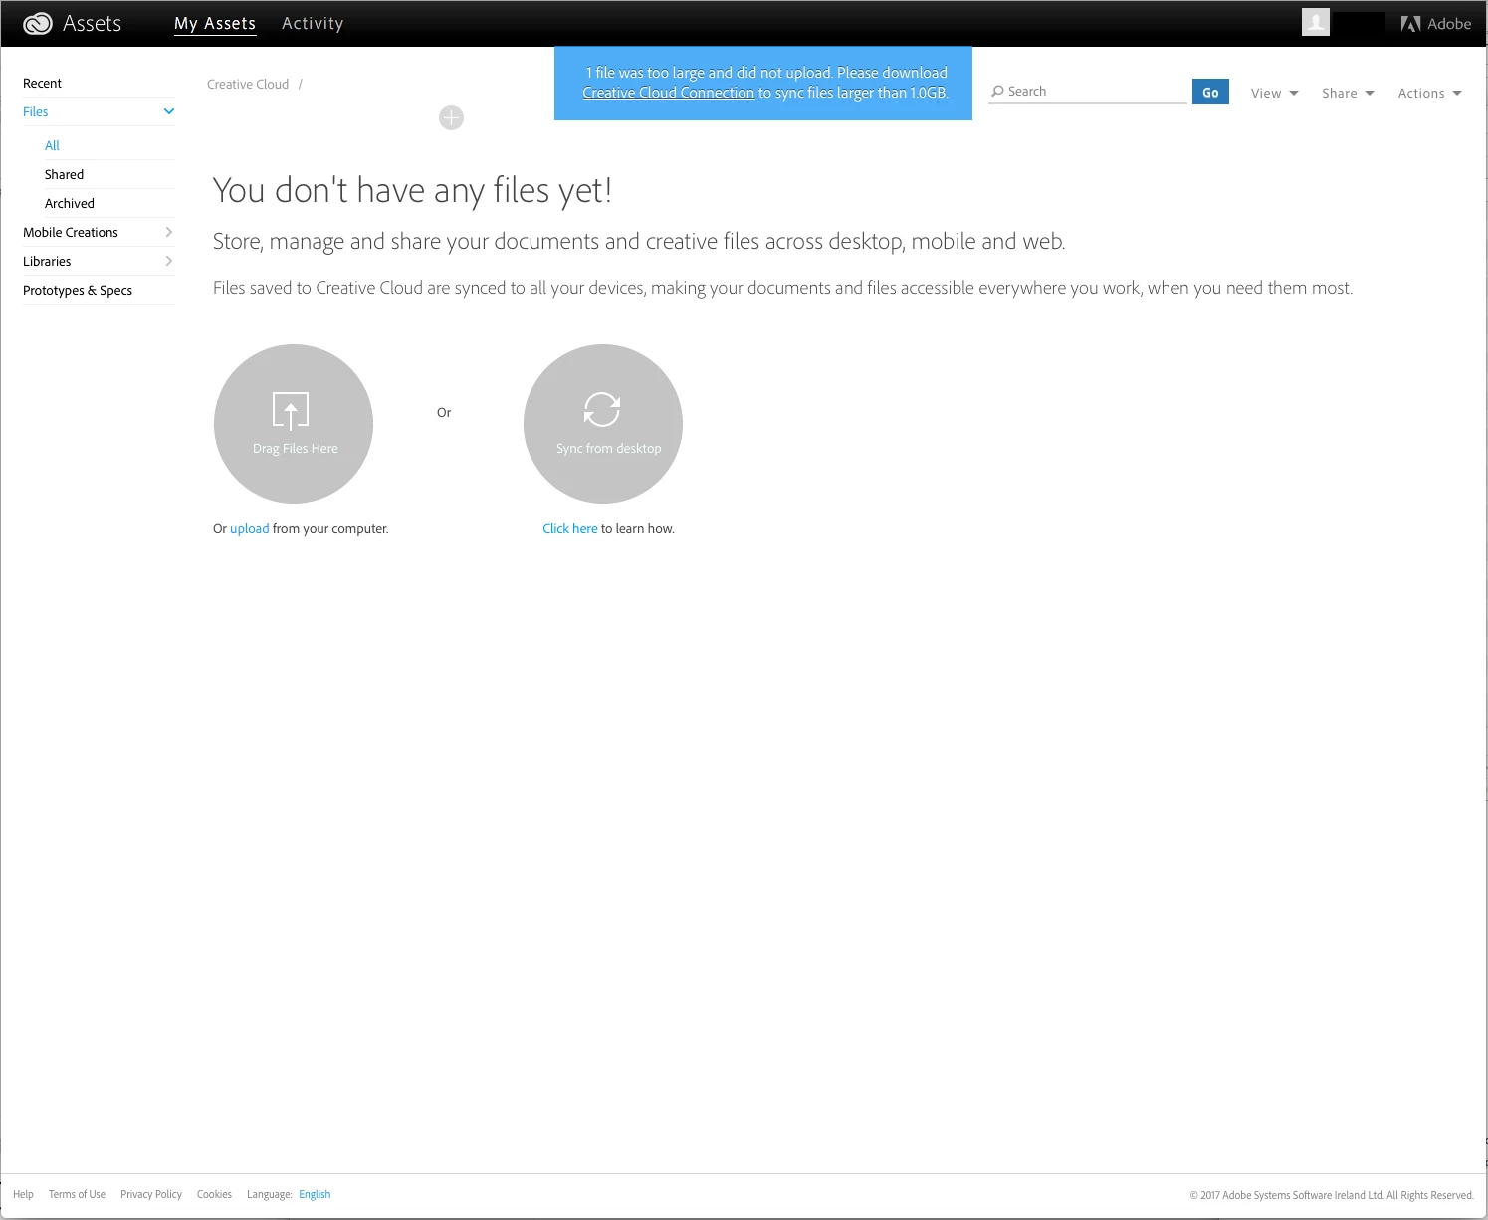Viewport: 1488px width, 1220px height.
Task: Click the 'Click here' learn how link
Action: pos(570,528)
